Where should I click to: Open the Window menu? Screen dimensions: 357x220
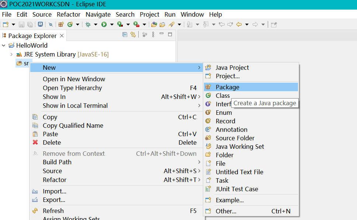[192, 14]
